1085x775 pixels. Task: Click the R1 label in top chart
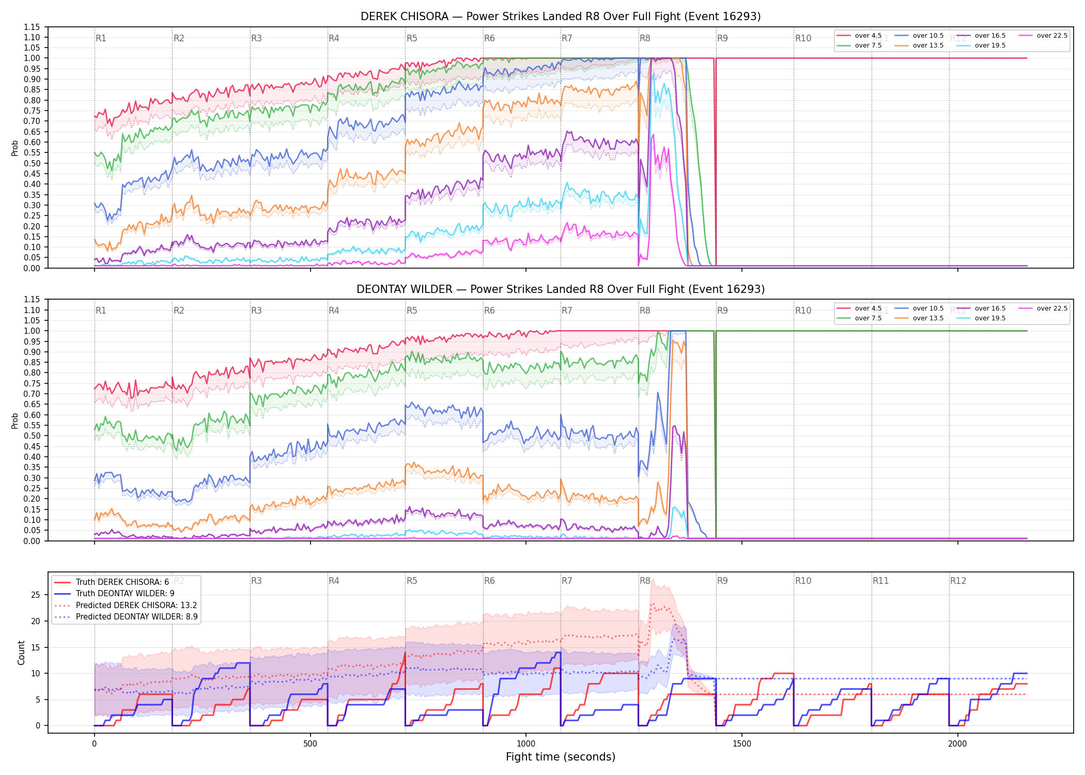101,38
